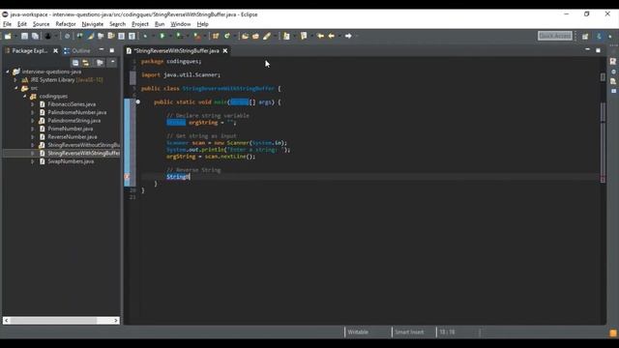The image size is (619, 348).
Task: Expand the JRE System Library node
Action: coord(15,80)
